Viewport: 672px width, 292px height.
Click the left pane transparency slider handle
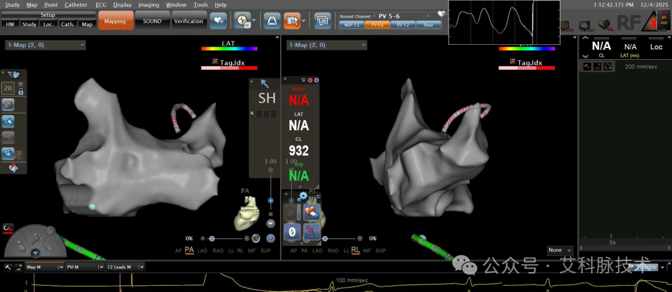(212, 238)
